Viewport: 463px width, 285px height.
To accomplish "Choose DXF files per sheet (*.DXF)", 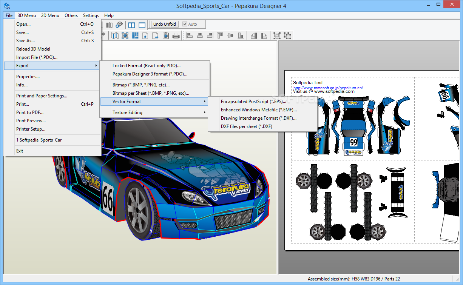I will (x=263, y=126).
